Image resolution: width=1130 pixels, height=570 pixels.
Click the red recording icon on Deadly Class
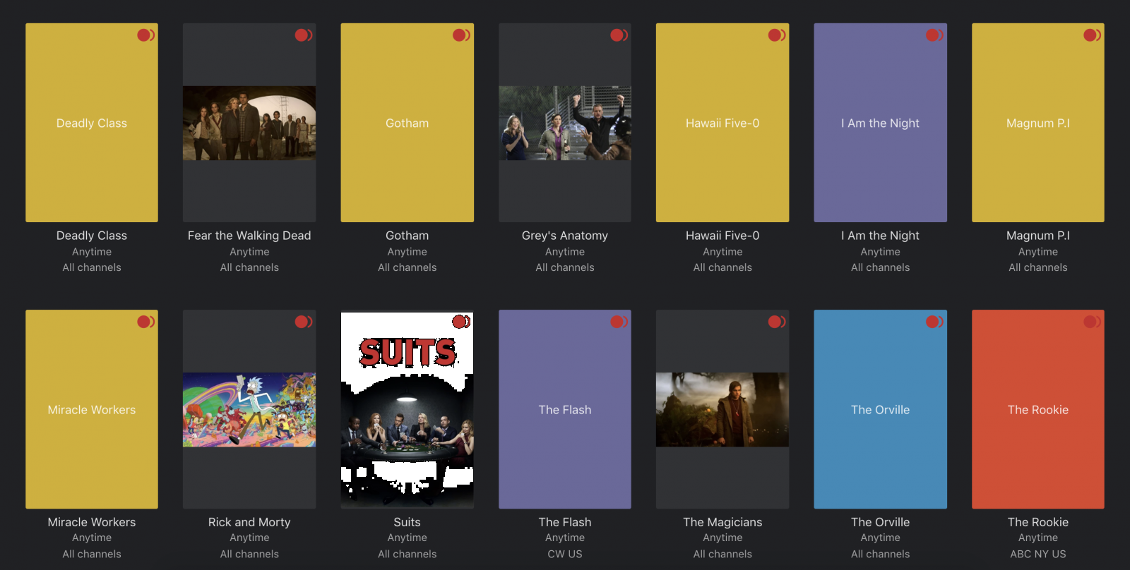click(x=145, y=35)
